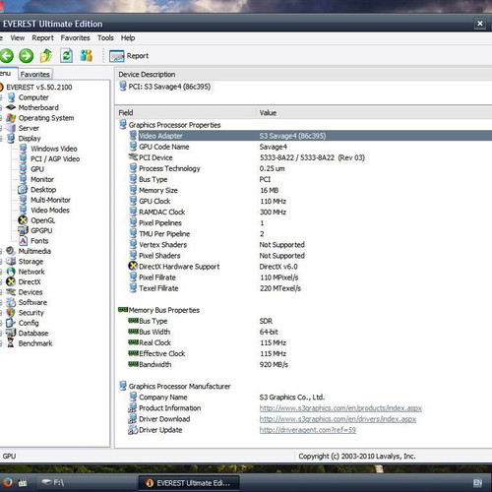Screen dimensions: 492x492
Task: Select the Server tree node
Action: 29,128
